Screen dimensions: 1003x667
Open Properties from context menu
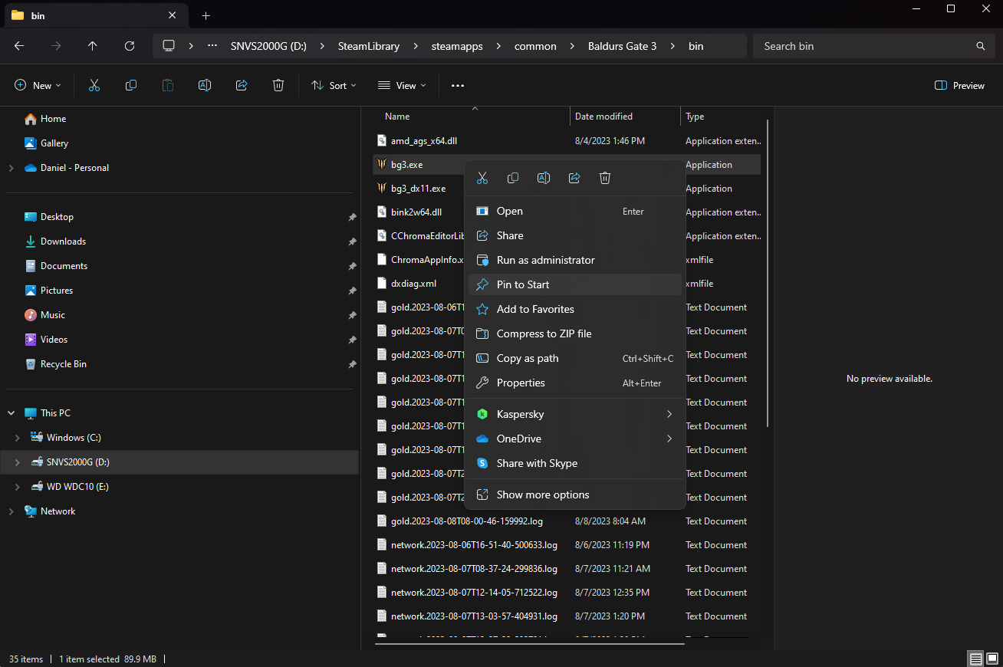click(574, 383)
